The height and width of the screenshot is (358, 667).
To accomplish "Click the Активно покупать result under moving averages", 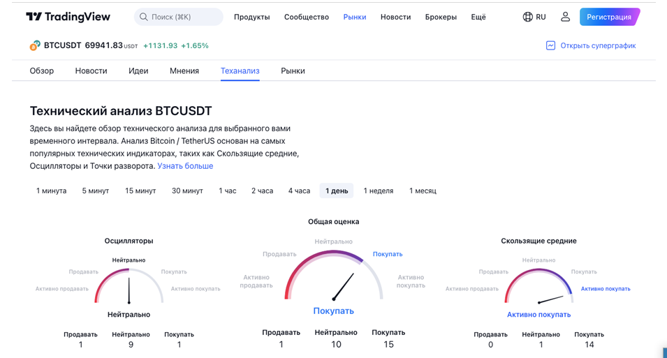I will [x=538, y=315].
